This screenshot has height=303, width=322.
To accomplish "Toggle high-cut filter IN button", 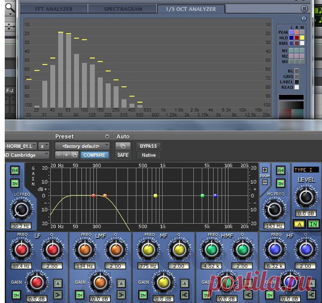I will [x=280, y=183].
